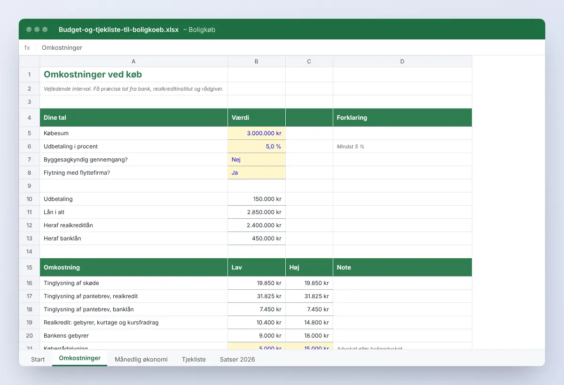The image size is (564, 385).
Task: Open the Byggesagkyndig gennemgang Nej cell
Action: 257,160
